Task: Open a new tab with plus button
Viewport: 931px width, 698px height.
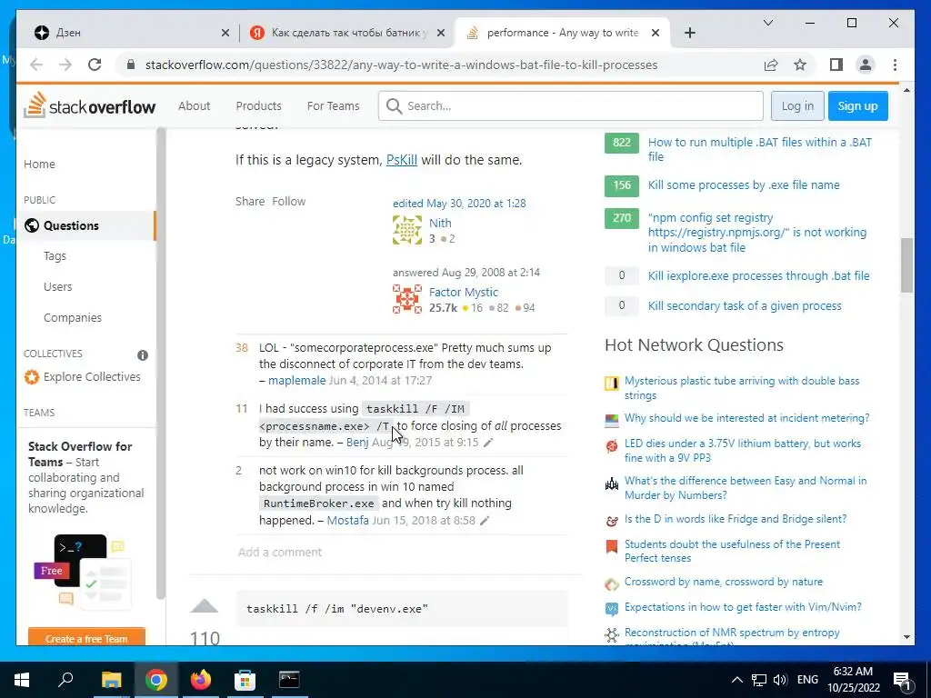Action: 689,33
